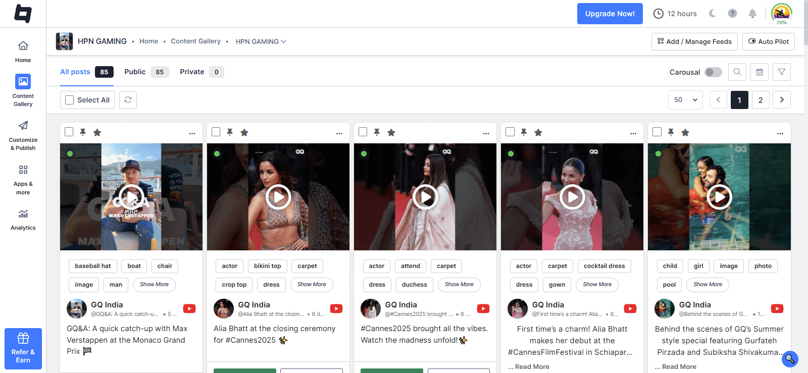Screen dimensions: 808x373
Task: Open the funnel filter icon
Action: (782, 72)
